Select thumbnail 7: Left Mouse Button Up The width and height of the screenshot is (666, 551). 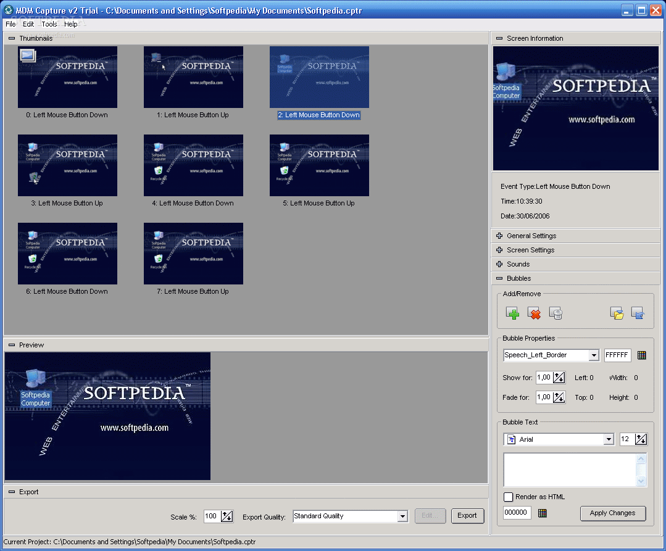point(193,254)
